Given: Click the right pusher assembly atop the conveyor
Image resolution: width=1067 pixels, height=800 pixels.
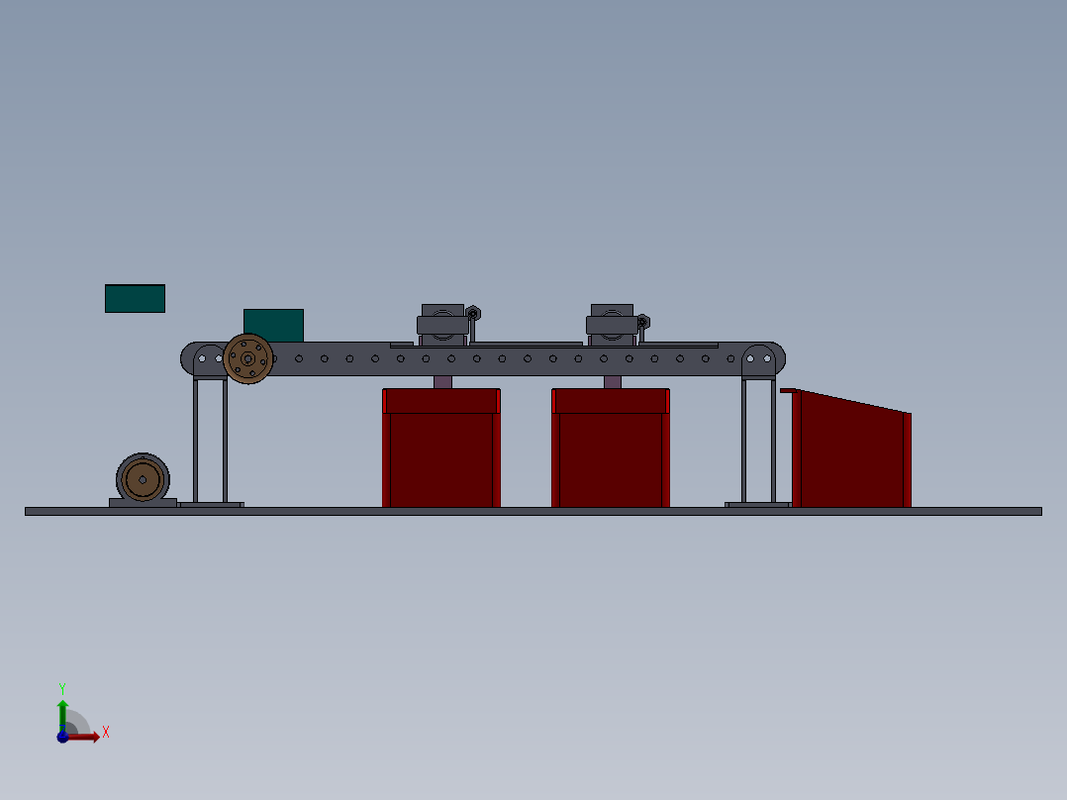Looking at the screenshot, I should (612, 325).
